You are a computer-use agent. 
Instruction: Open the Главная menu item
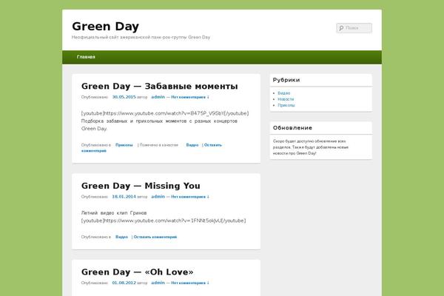86,57
